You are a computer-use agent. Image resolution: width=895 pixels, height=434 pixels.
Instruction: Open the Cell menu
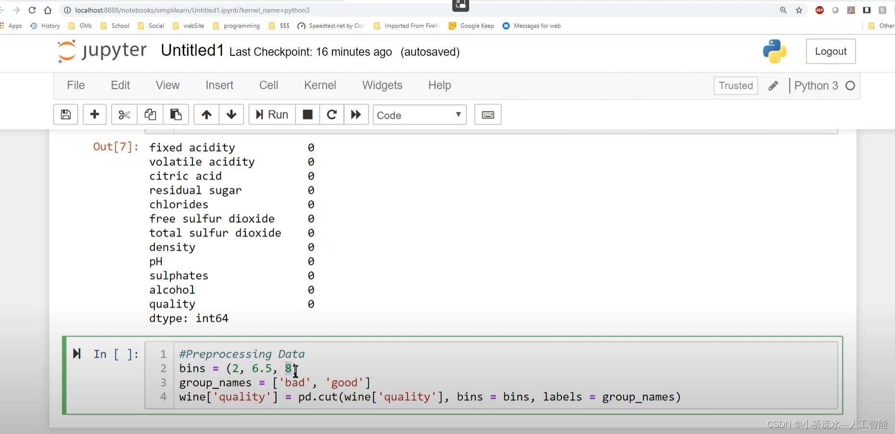268,85
